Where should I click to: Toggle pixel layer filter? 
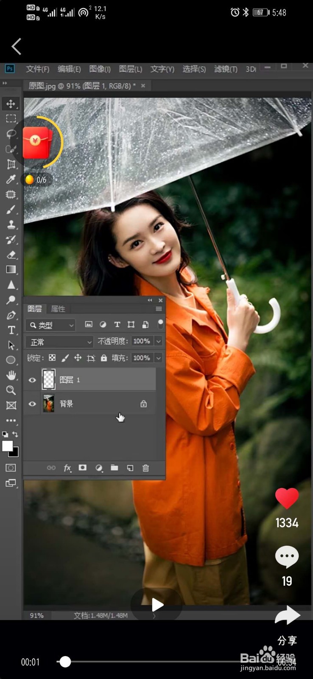click(x=89, y=325)
